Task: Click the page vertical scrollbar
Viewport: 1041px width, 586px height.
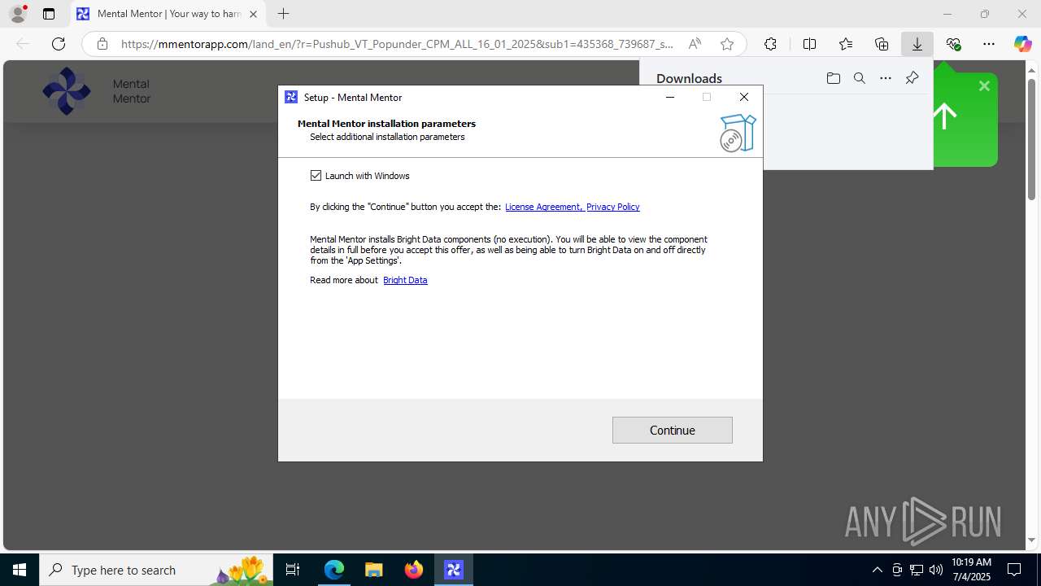Action: (x=1031, y=139)
